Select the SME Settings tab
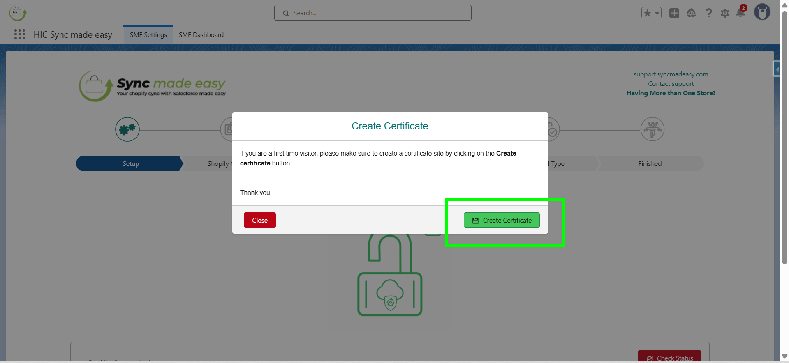 tap(148, 35)
